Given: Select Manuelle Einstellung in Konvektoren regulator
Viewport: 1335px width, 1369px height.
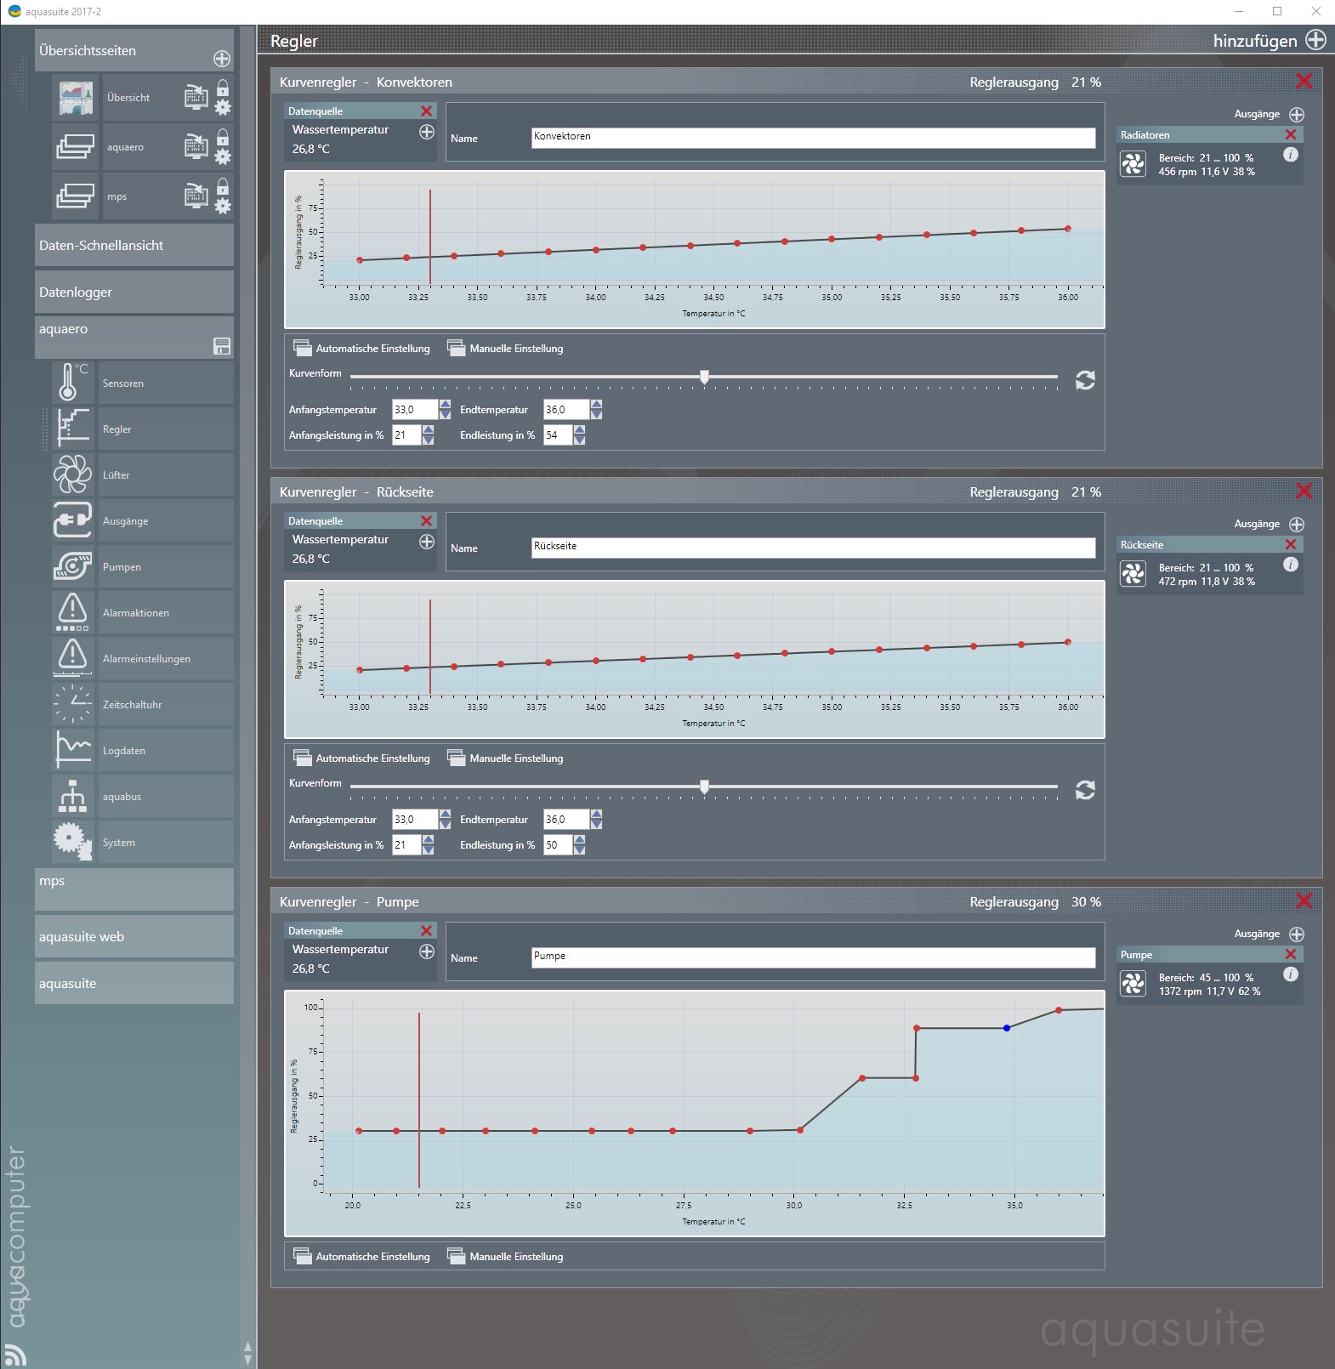Looking at the screenshot, I should [x=505, y=348].
